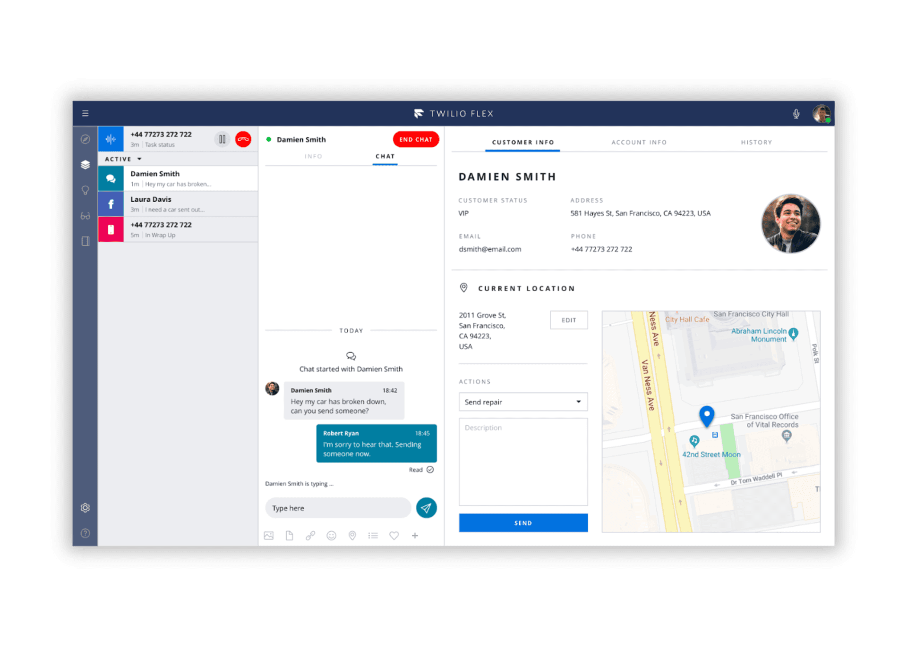
Task: Toggle the hamburger menu top left
Action: click(85, 113)
